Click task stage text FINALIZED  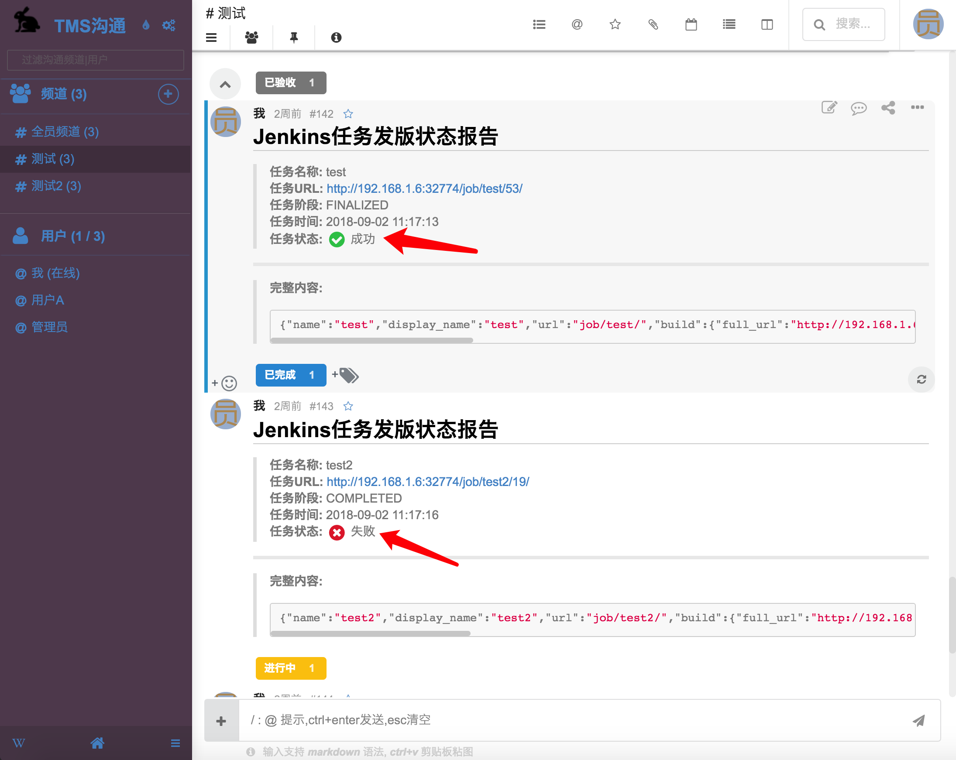tap(357, 205)
